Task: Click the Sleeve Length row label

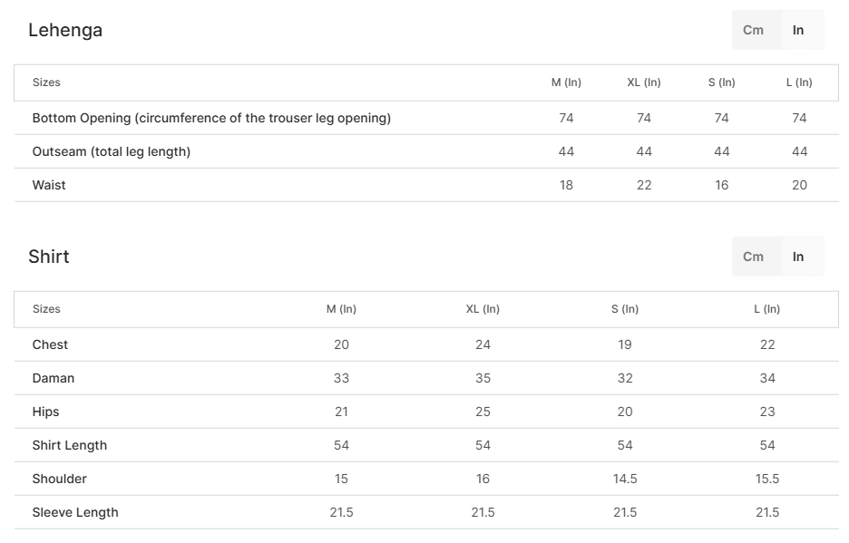Action: click(x=74, y=513)
